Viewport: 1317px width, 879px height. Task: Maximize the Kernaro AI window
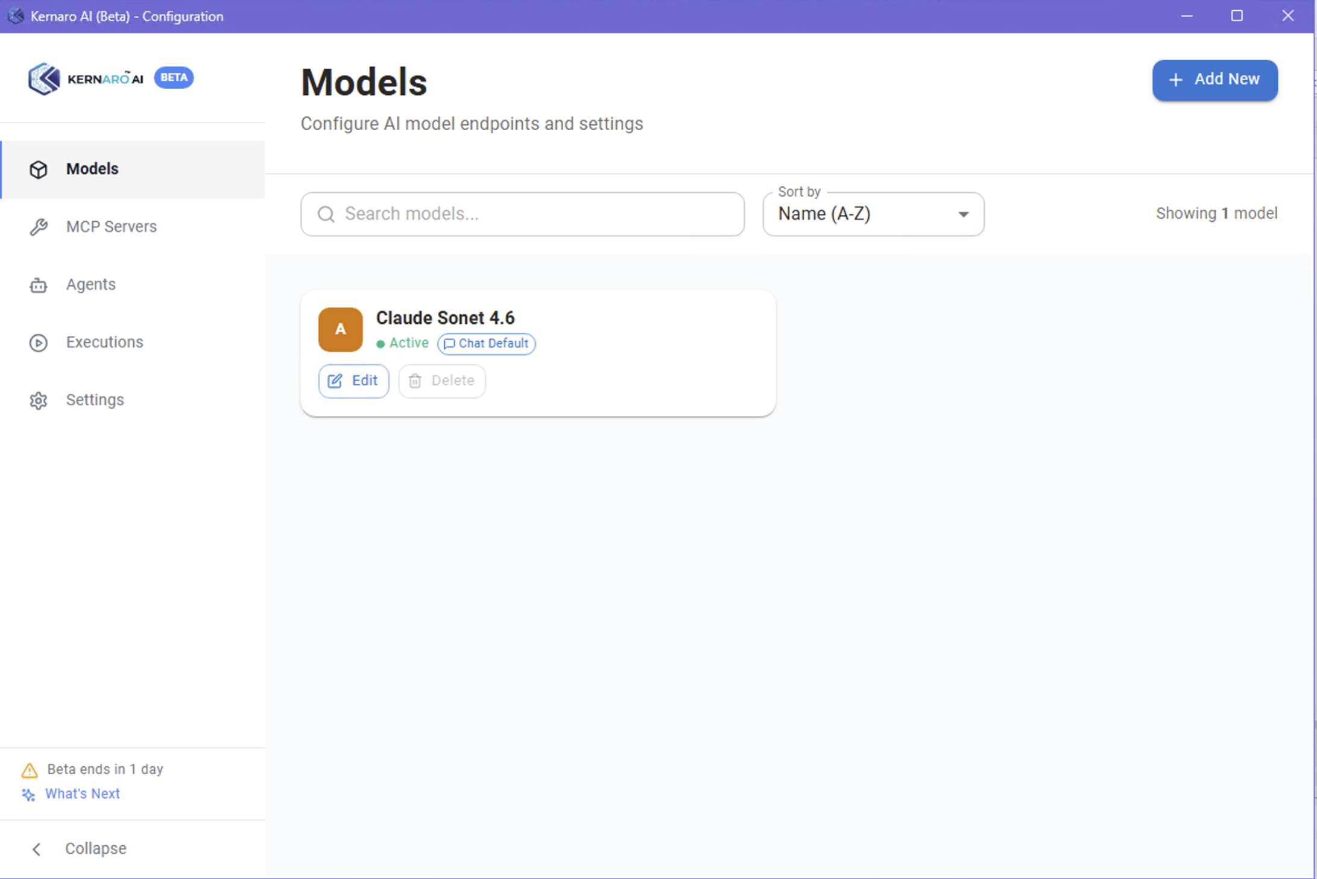pyautogui.click(x=1237, y=16)
